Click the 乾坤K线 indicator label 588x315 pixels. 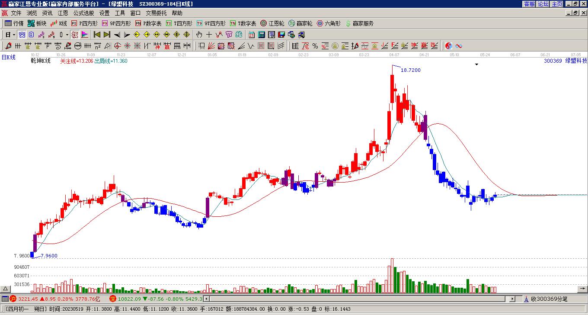(x=41, y=61)
